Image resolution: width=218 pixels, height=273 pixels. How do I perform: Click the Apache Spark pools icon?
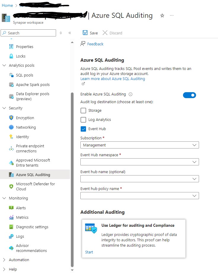click(x=11, y=84)
